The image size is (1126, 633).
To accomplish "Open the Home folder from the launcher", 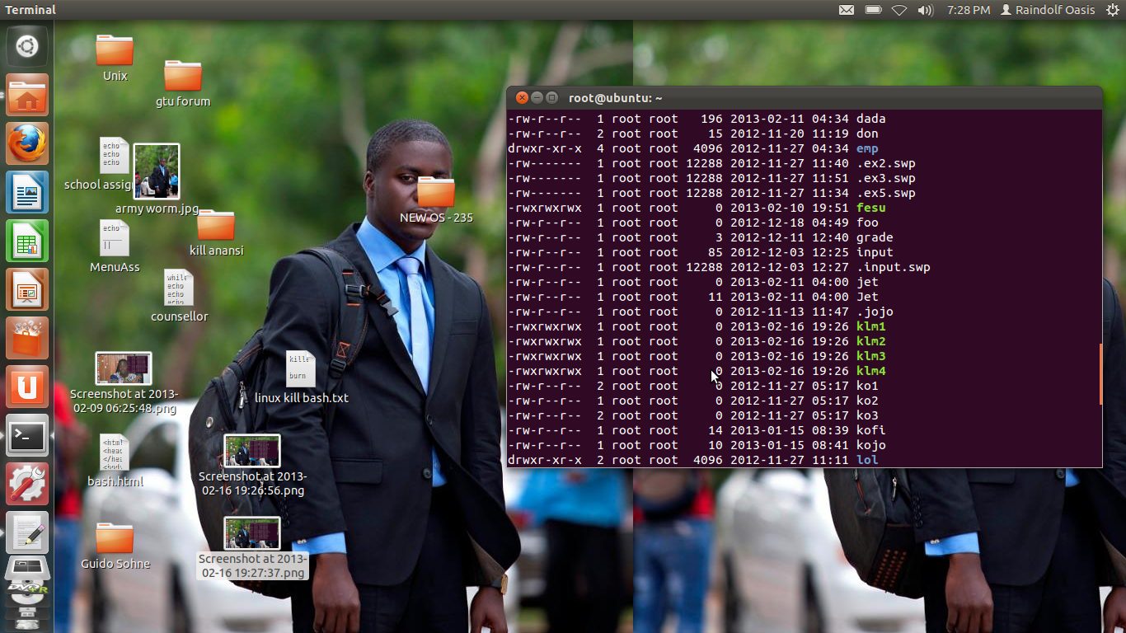I will (x=26, y=95).
